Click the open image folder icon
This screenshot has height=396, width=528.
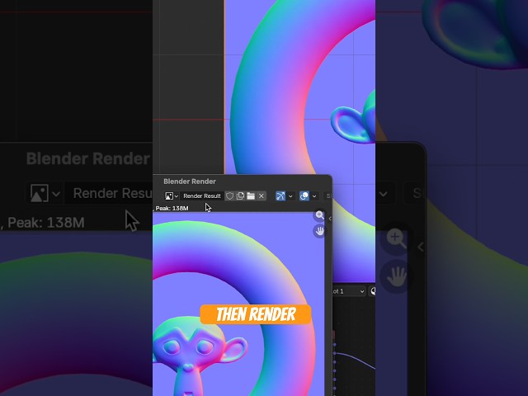pos(251,196)
